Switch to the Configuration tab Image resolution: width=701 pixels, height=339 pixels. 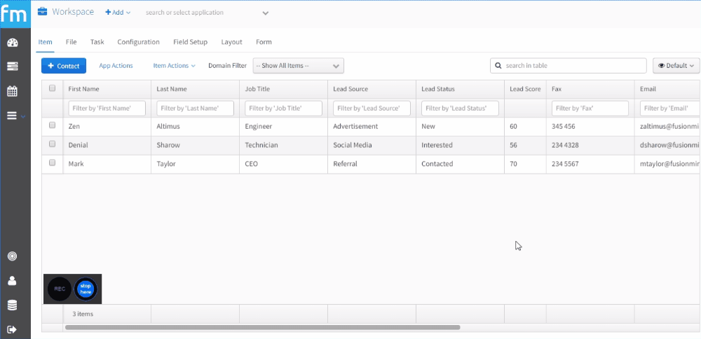coord(139,42)
